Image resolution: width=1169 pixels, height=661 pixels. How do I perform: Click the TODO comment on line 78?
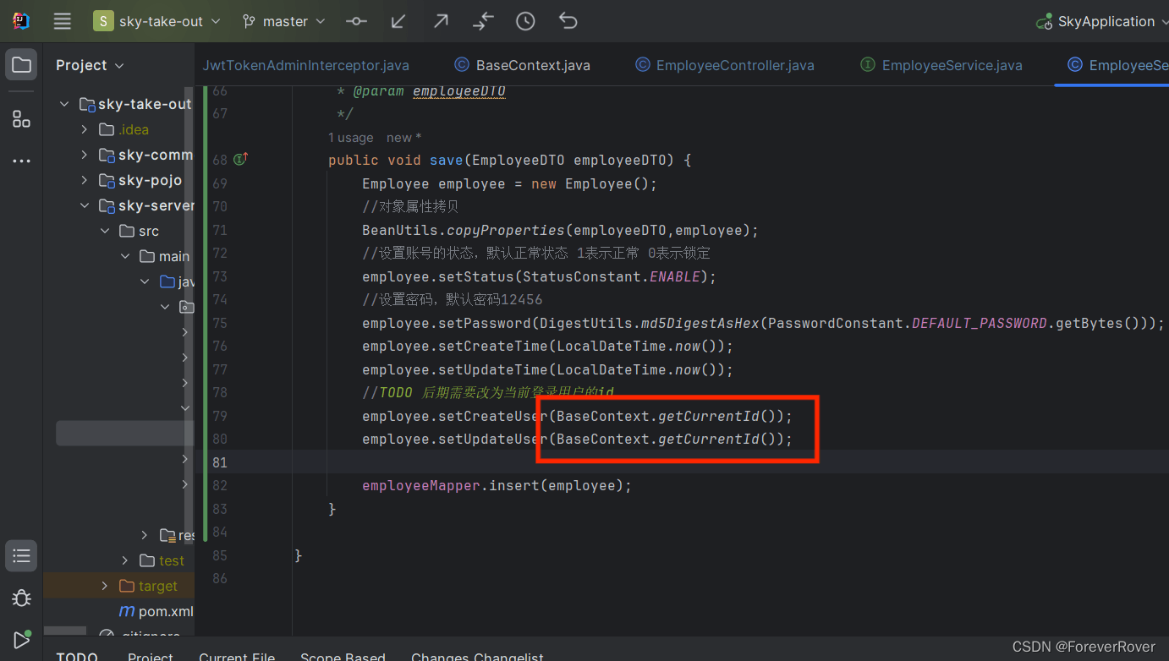(x=487, y=392)
